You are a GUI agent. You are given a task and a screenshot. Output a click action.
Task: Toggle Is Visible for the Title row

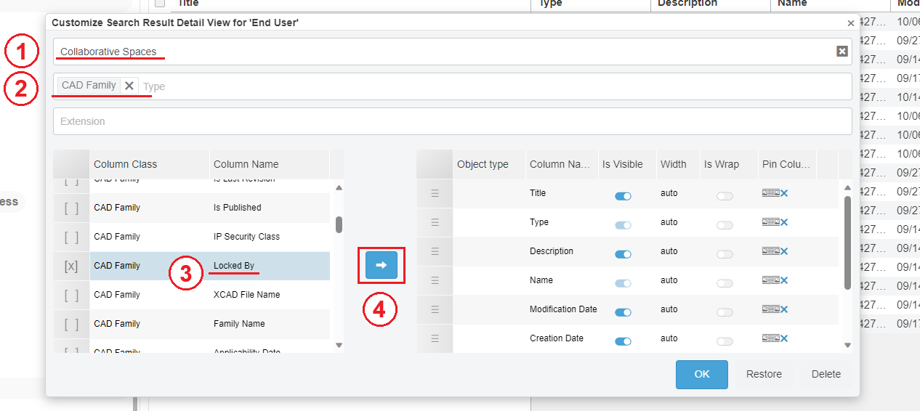tap(623, 196)
